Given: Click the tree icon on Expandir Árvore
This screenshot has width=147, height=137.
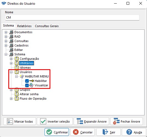Looking at the screenshot, I should point(80,121).
